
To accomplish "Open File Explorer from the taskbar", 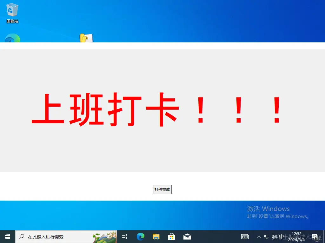I will pos(156,237).
